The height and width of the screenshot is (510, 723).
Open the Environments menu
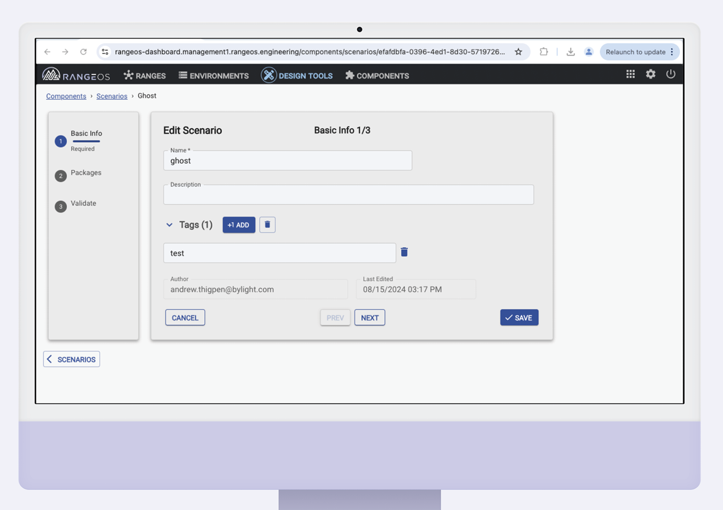coord(214,75)
